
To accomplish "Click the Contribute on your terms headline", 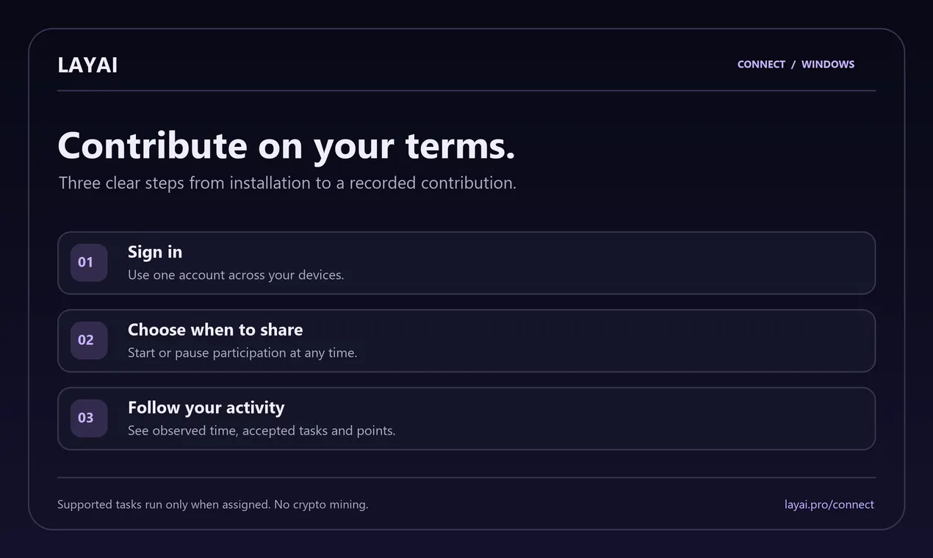I will click(287, 145).
